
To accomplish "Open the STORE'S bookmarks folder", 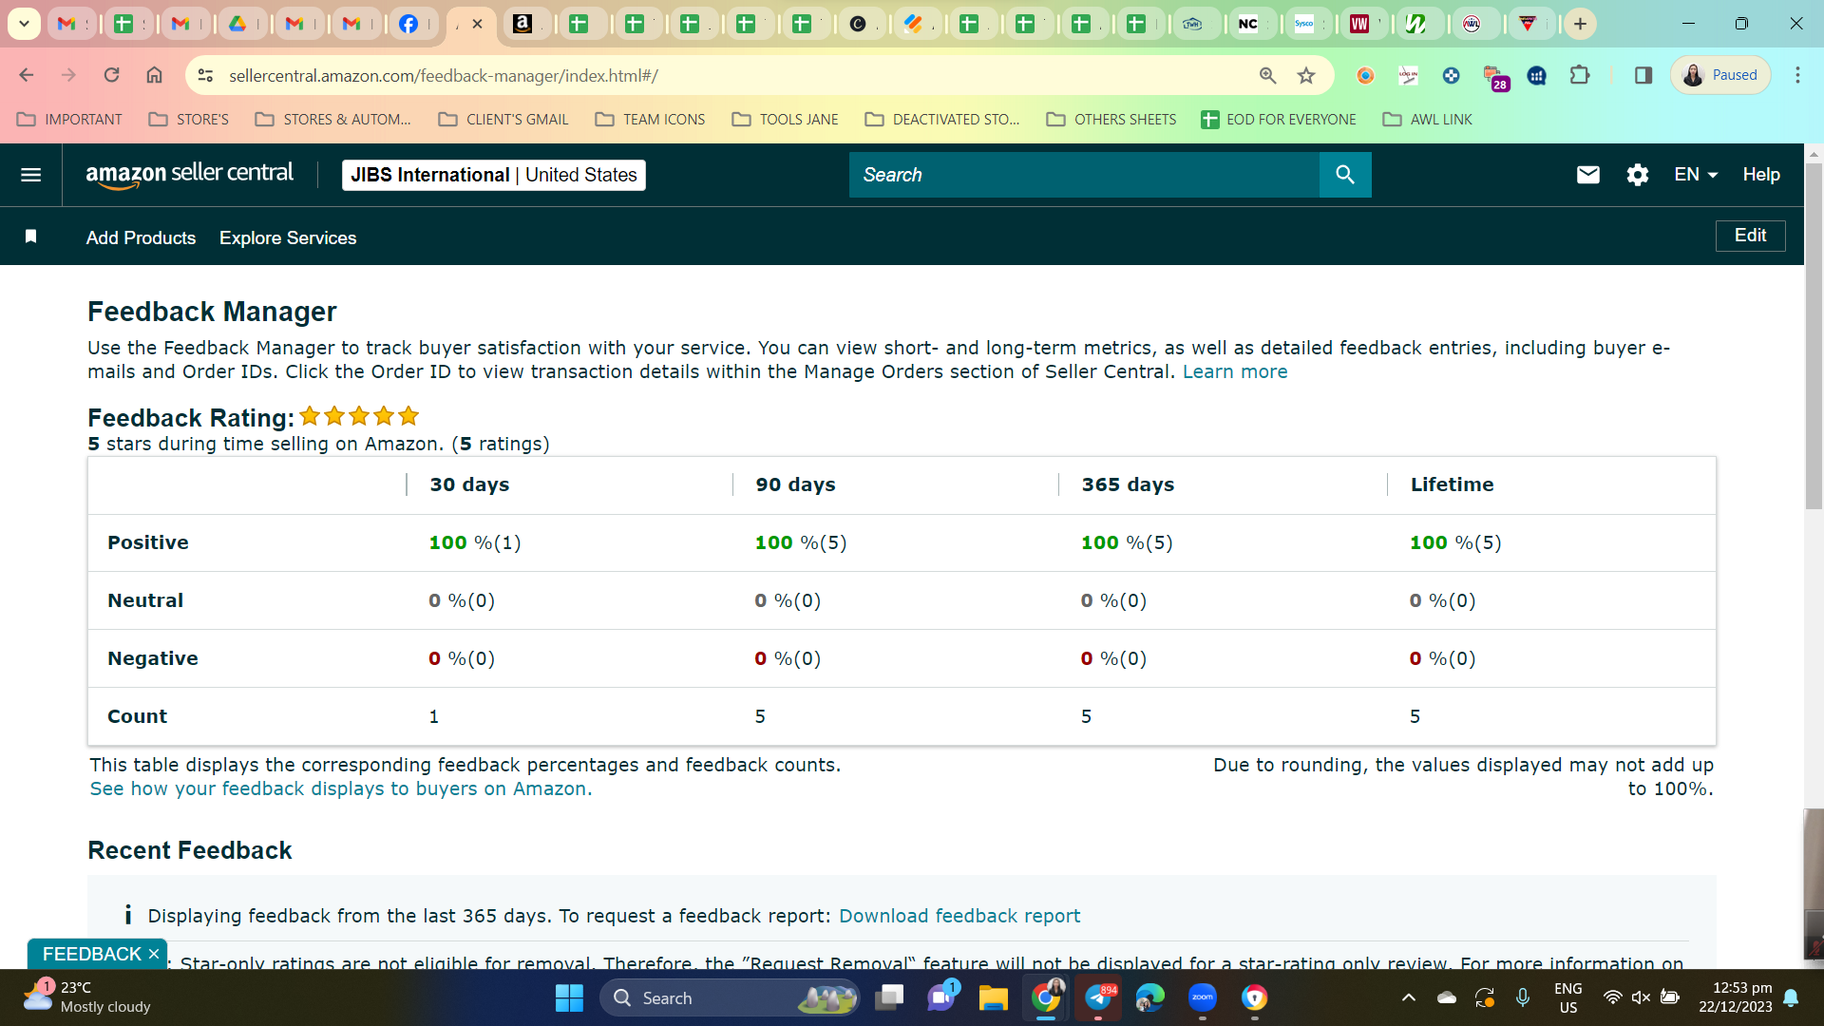I will (x=189, y=120).
